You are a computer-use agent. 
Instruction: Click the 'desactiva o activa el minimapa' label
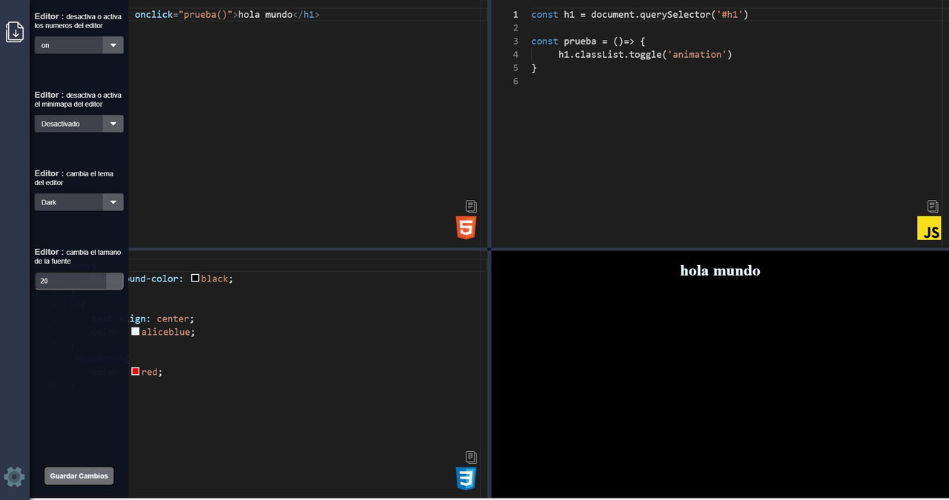78,99
